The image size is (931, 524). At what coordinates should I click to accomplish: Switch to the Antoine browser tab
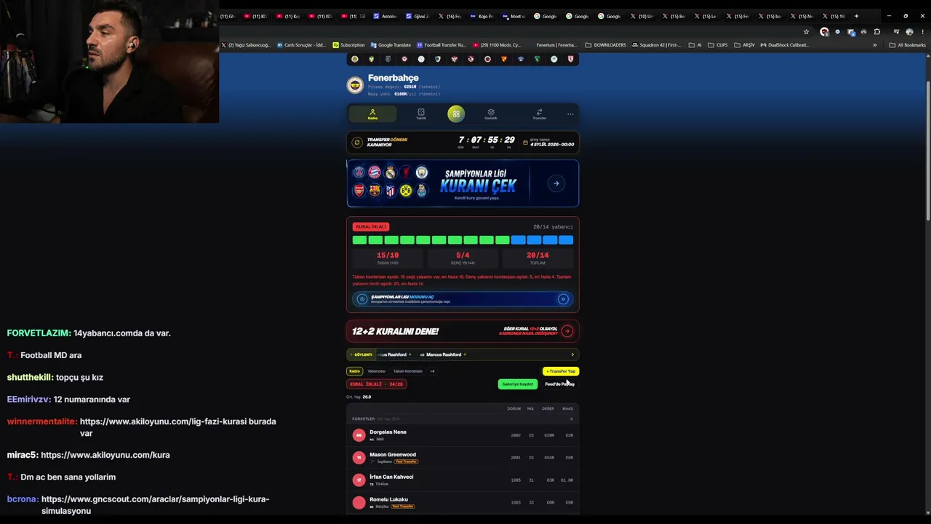[x=385, y=16]
